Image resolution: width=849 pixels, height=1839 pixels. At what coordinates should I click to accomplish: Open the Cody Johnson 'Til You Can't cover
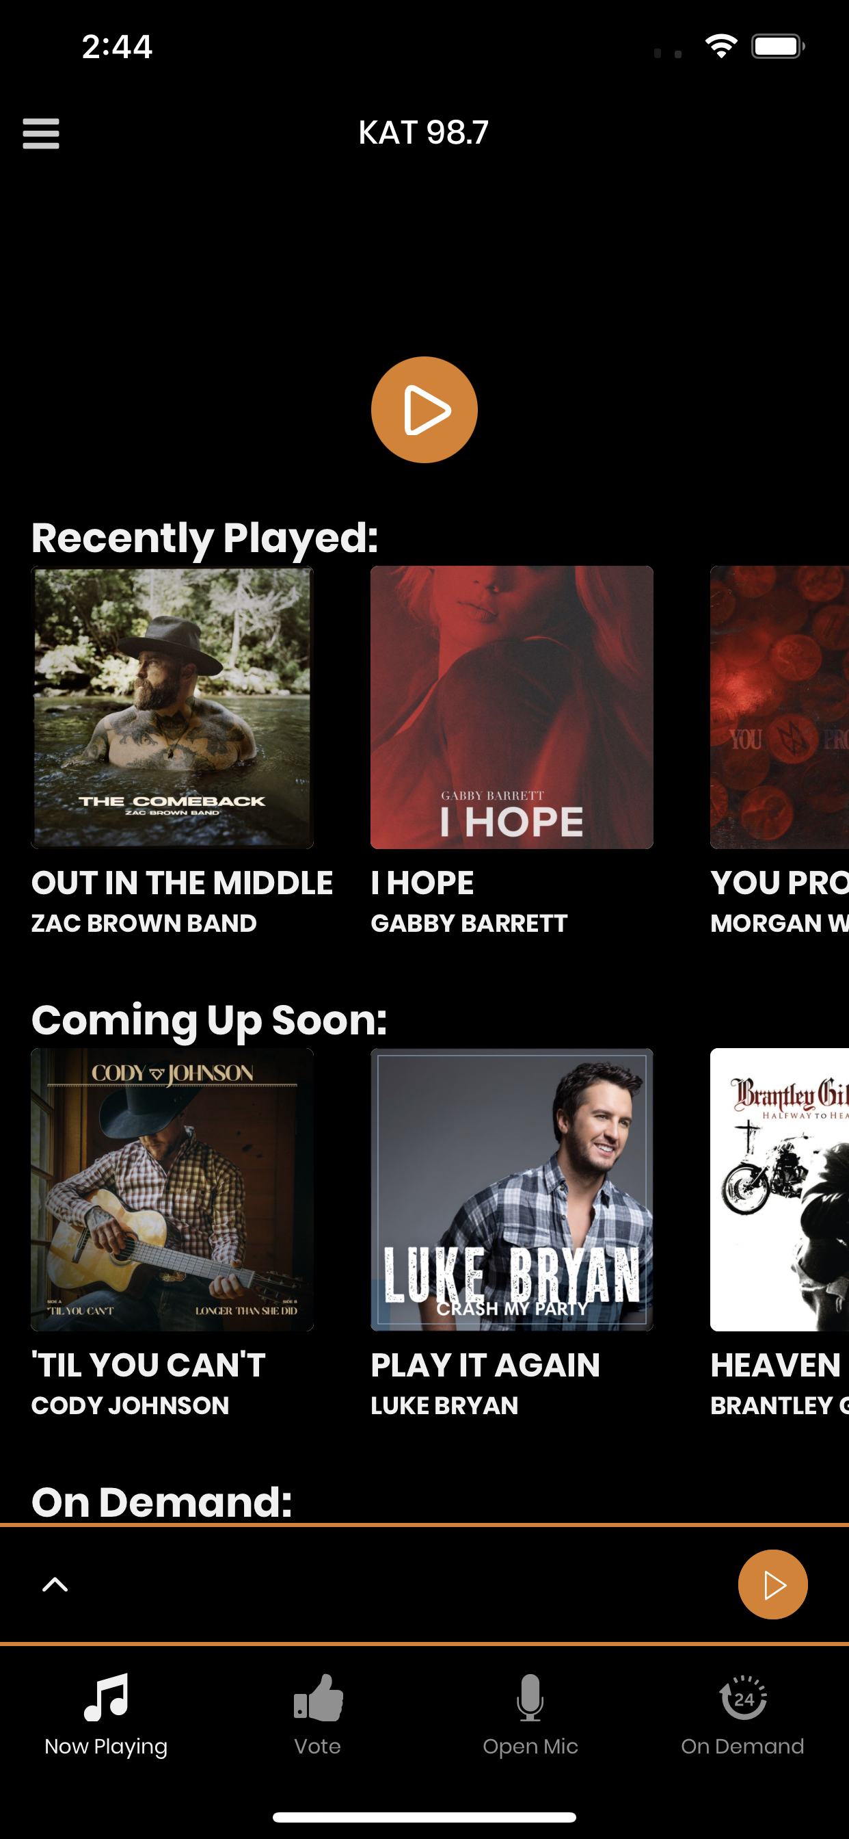pyautogui.click(x=172, y=1189)
